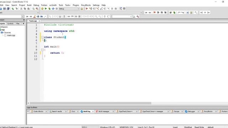
Task: Open the function list dropdown arrow
Action: pos(141,13)
